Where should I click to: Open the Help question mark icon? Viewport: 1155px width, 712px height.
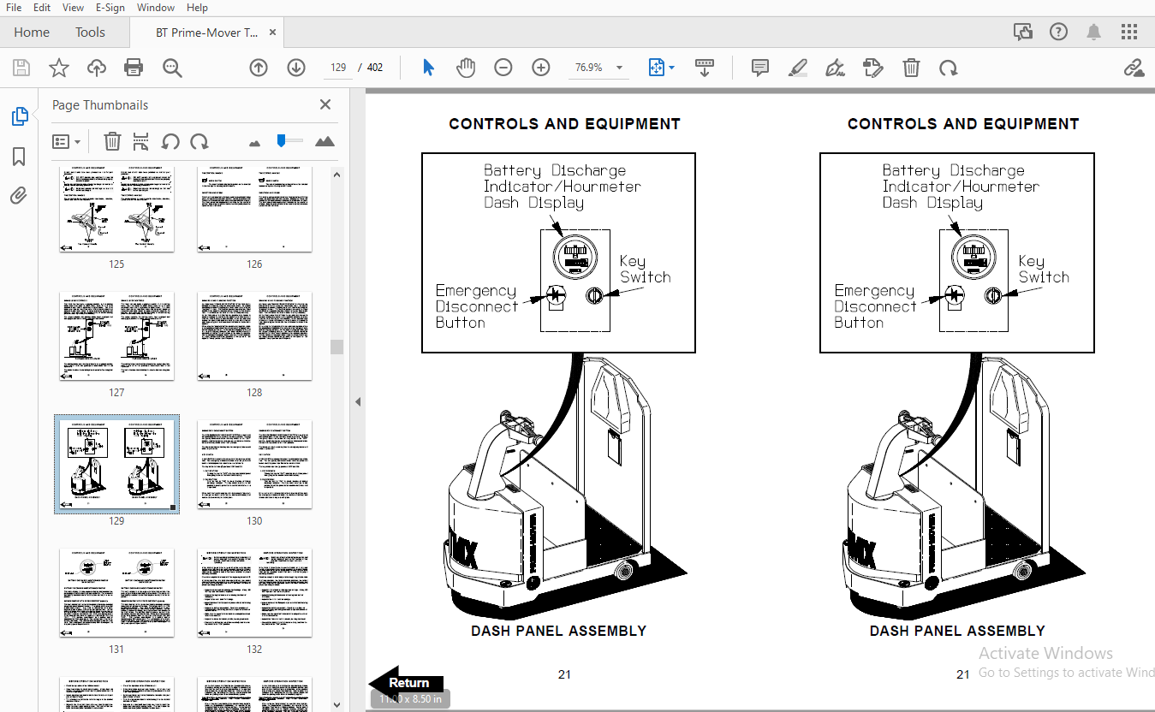[1058, 33]
